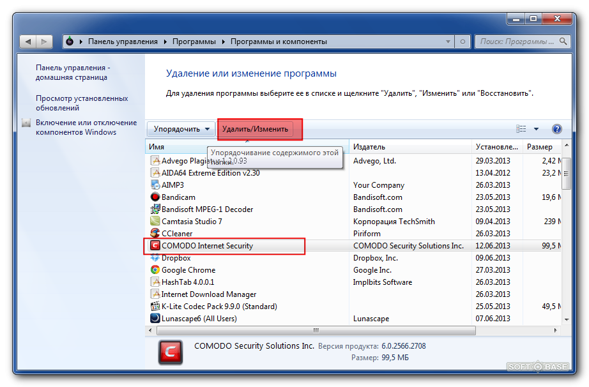Click Программы breadcrumb segment

click(194, 42)
